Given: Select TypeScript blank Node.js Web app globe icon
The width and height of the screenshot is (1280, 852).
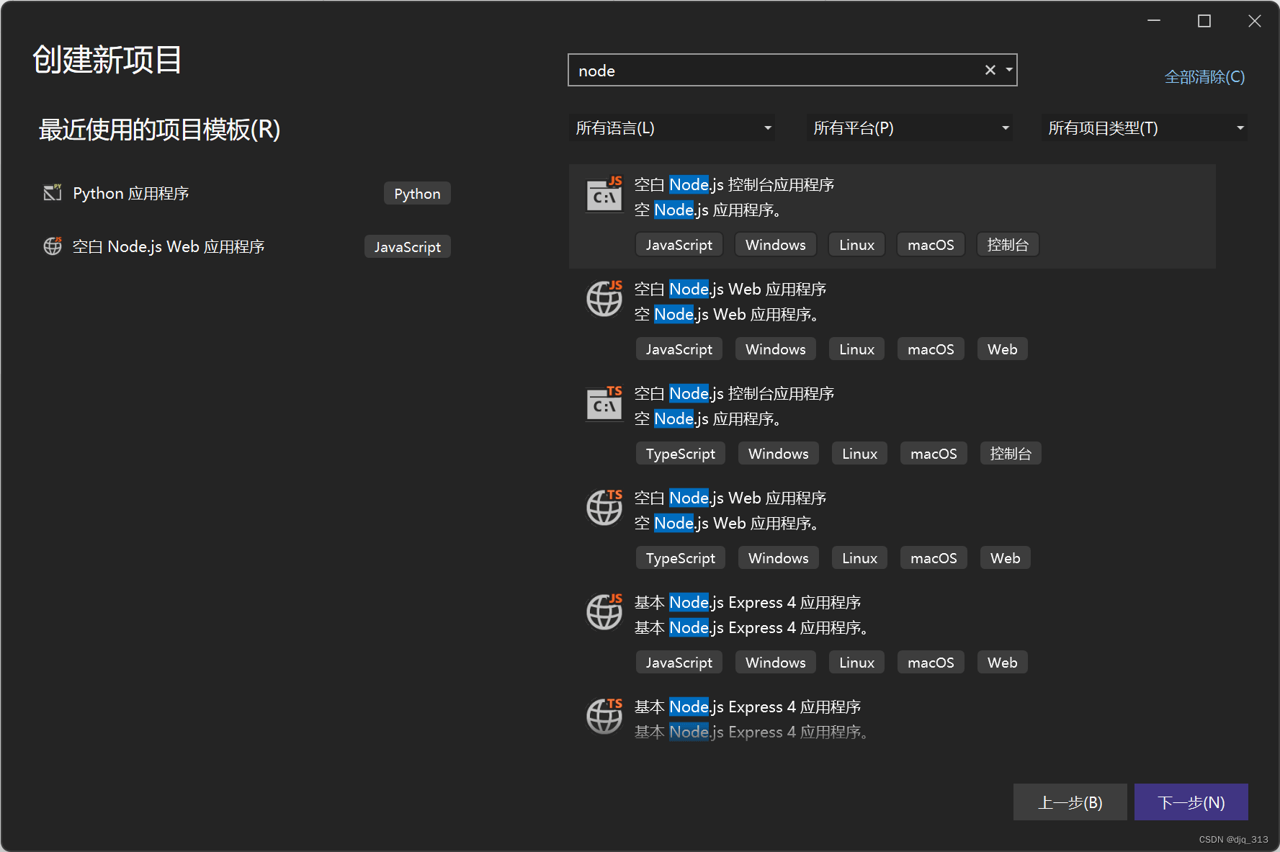Looking at the screenshot, I should [x=604, y=507].
